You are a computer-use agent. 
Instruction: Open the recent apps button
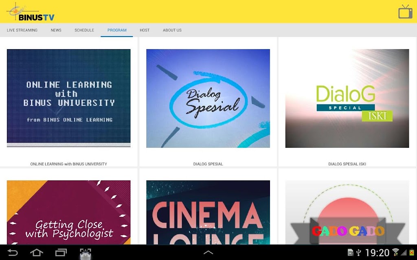pyautogui.click(x=61, y=252)
